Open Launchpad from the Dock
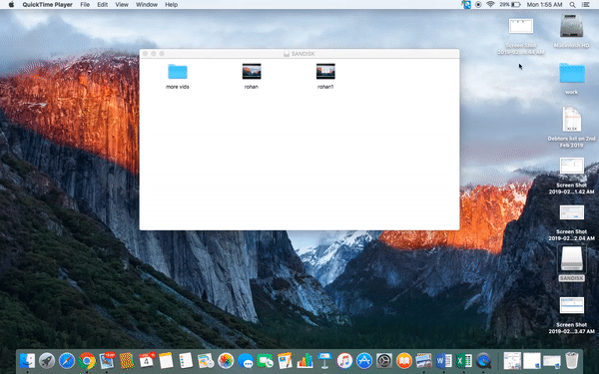This screenshot has height=374, width=599. (47, 361)
